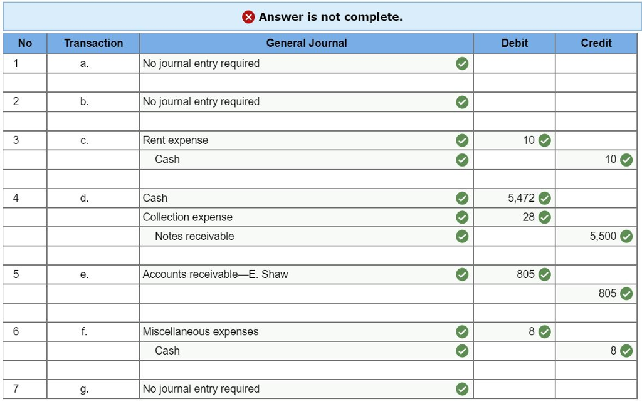Click the checkmark on transaction g's journal row

461,388
